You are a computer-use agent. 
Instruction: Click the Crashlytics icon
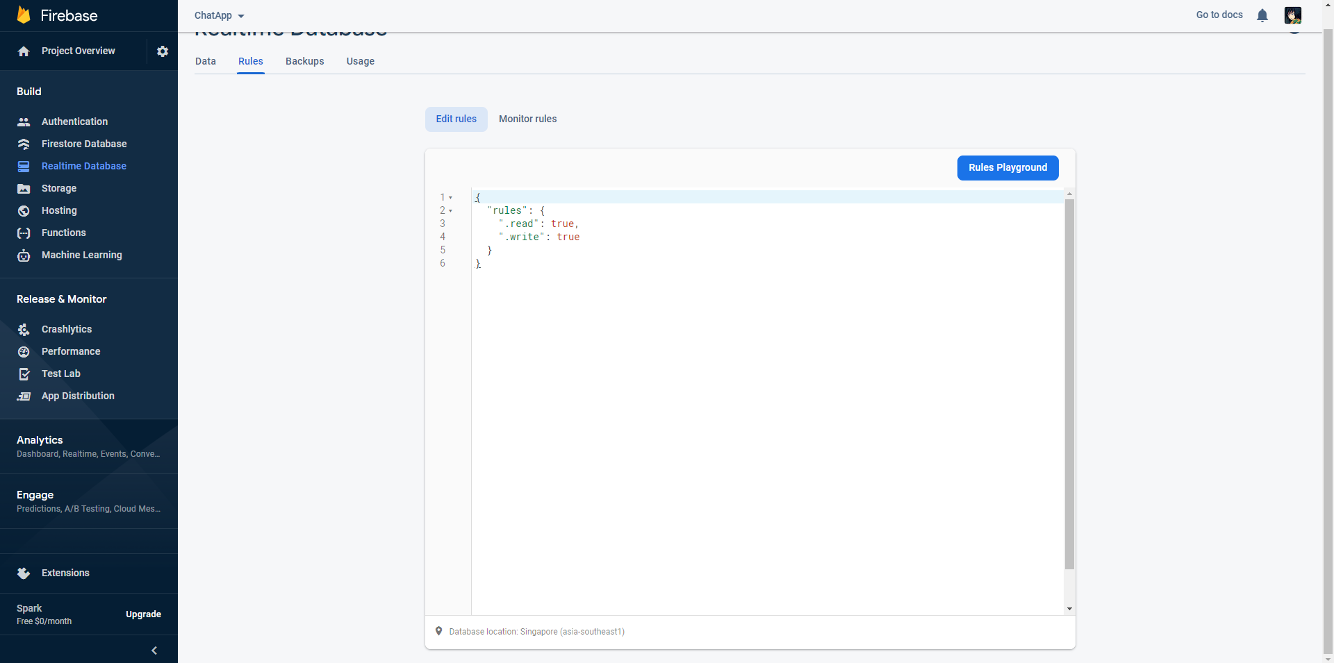tap(24, 329)
